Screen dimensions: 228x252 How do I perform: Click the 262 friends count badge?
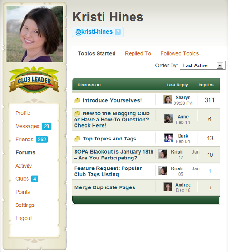tap(42, 140)
